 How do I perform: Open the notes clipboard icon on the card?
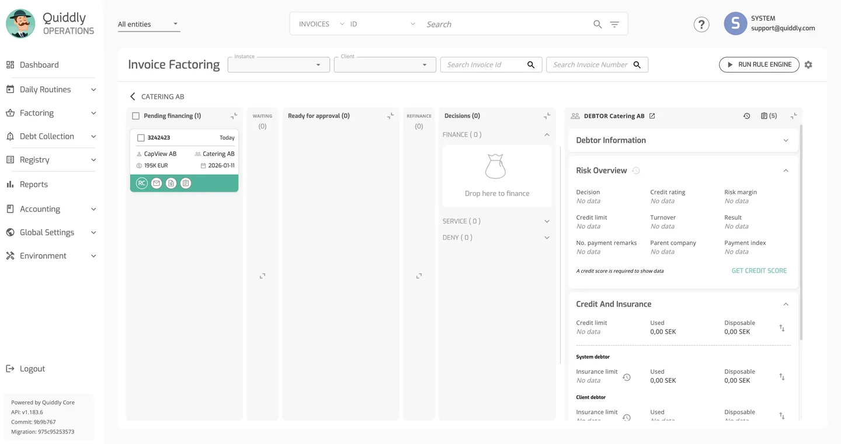pyautogui.click(x=186, y=183)
